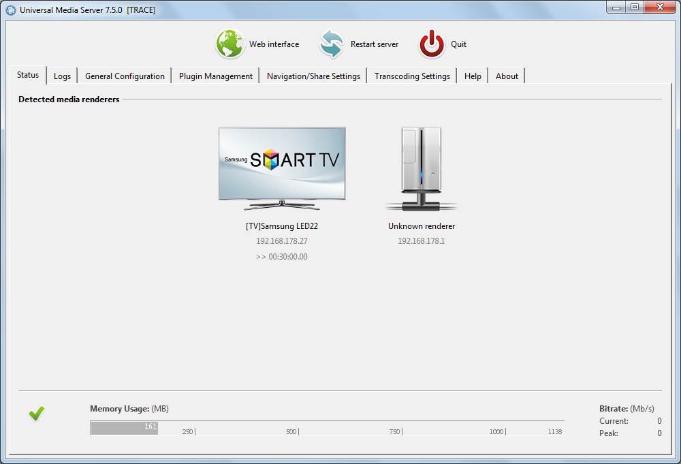Click the [TV]Samsung LED22 renderer name
This screenshot has height=464, width=681.
(x=282, y=226)
